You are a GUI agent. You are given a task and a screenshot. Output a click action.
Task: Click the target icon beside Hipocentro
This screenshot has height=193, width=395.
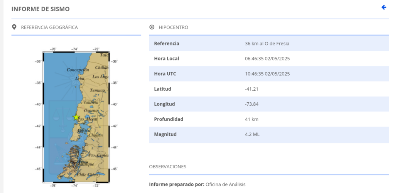point(152,27)
